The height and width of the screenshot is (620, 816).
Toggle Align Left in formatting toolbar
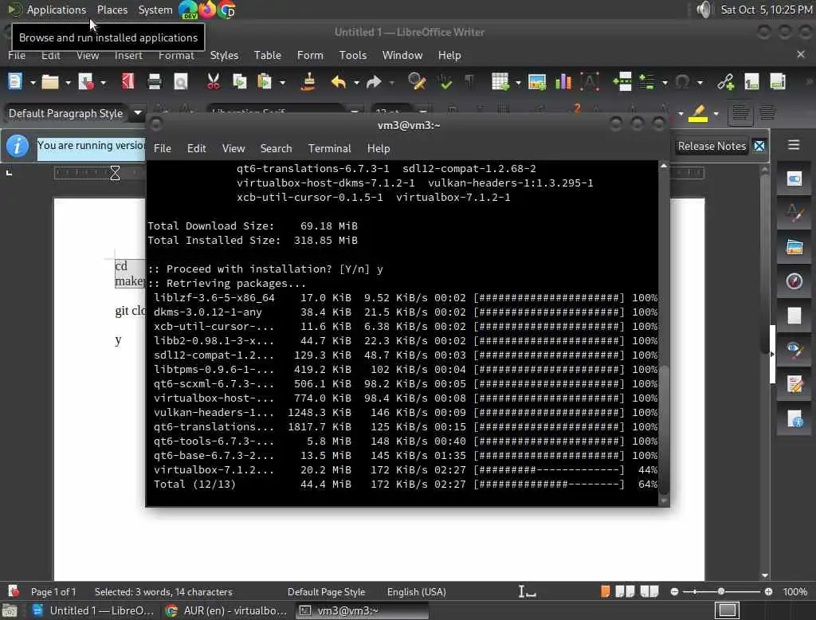pos(740,113)
